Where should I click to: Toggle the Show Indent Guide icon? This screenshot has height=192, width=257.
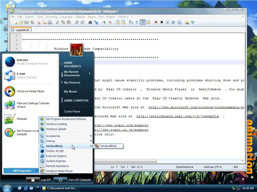(143, 22)
